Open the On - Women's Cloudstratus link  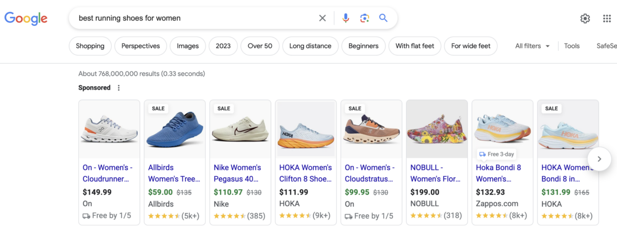pos(371,173)
